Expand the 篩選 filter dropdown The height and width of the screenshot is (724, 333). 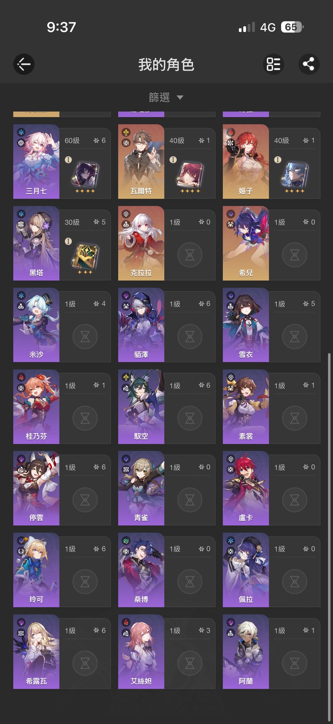[166, 97]
